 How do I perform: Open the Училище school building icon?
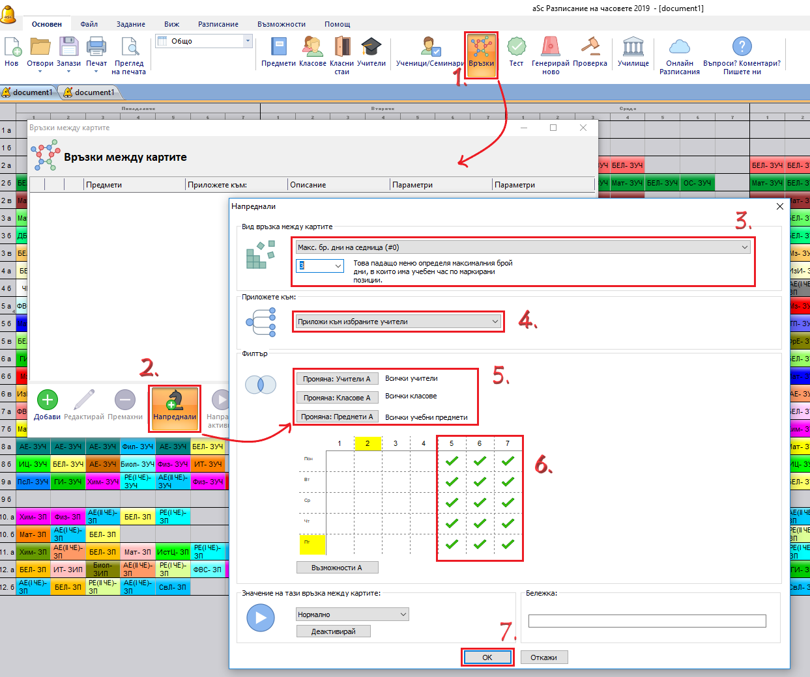(x=633, y=49)
